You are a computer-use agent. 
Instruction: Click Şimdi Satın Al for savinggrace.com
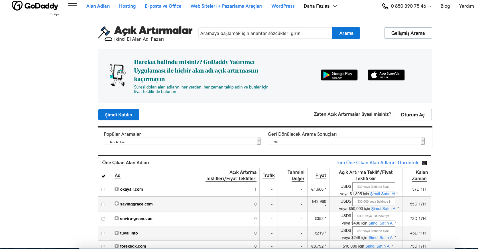coord(384,209)
